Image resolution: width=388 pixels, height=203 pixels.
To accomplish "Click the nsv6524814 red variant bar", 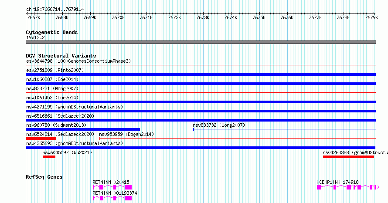I will [x=41, y=139].
